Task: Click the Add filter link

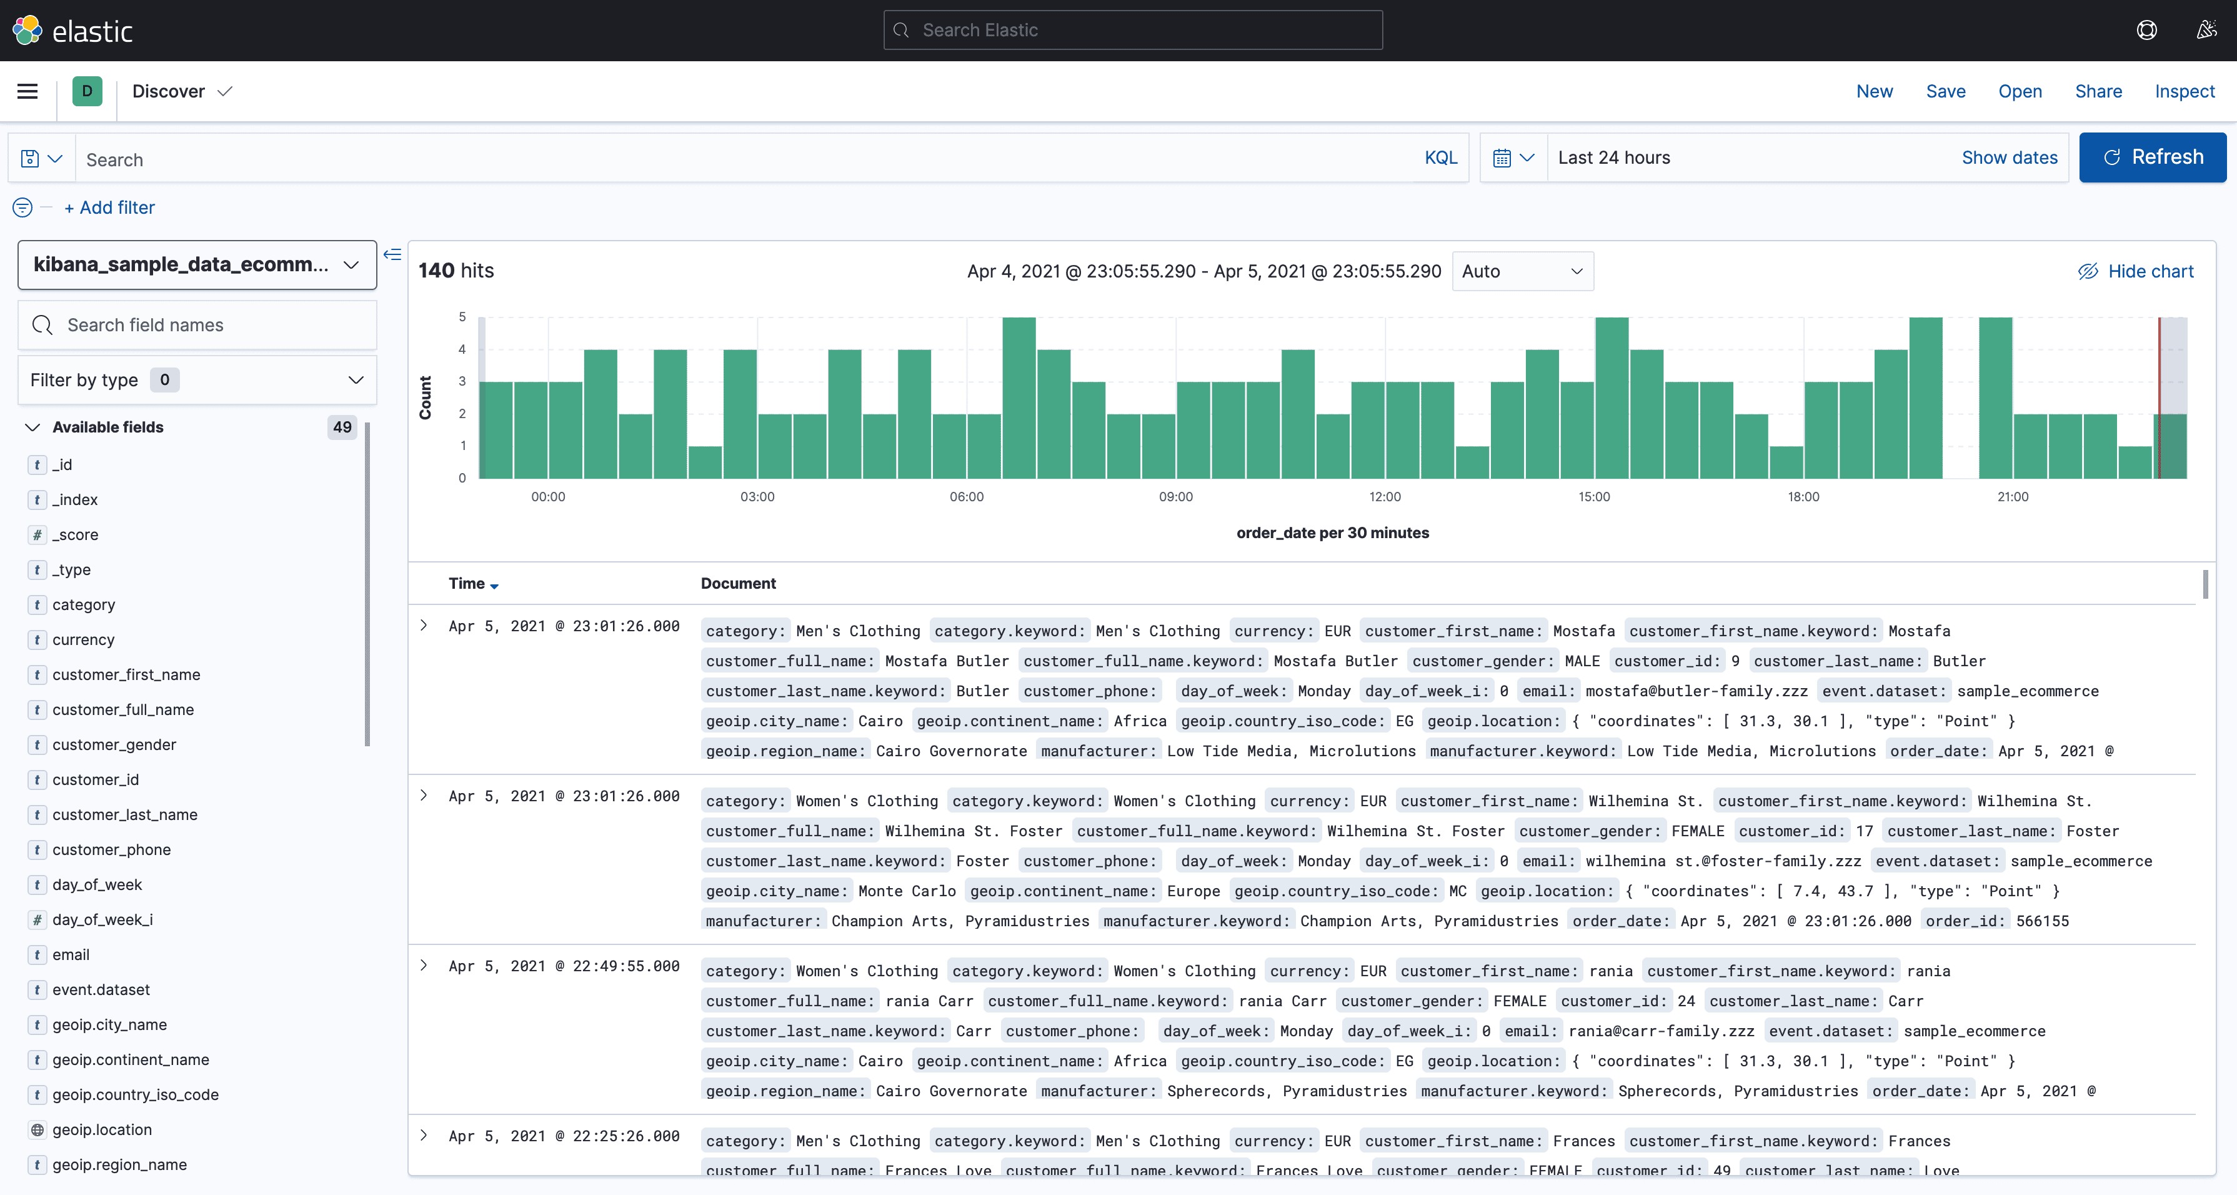Action: click(x=109, y=207)
